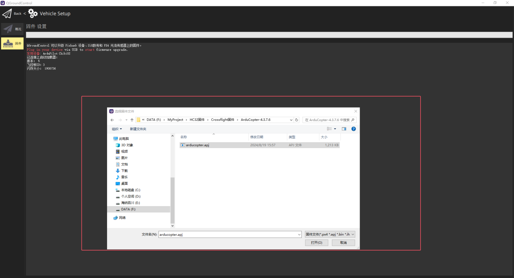This screenshot has height=278, width=514.
Task: Click the search magnifier icon in the search box
Action: point(353,120)
